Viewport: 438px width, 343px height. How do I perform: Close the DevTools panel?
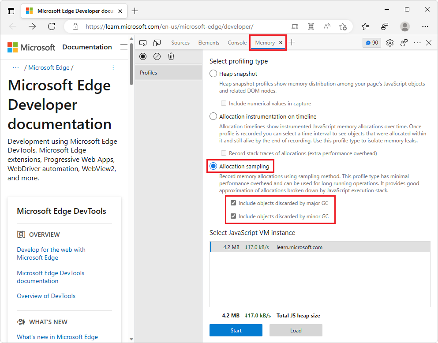pyautogui.click(x=429, y=43)
